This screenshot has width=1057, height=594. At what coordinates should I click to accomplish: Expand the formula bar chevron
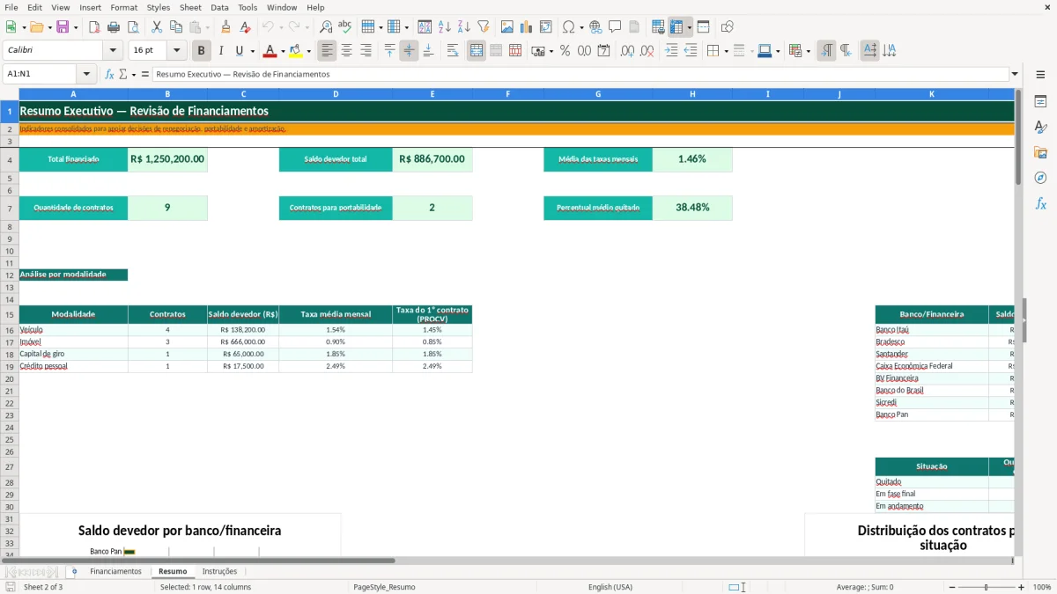click(x=1015, y=74)
